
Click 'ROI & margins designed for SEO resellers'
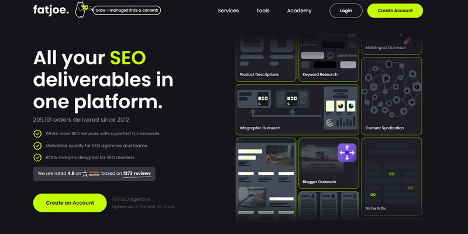(90, 157)
